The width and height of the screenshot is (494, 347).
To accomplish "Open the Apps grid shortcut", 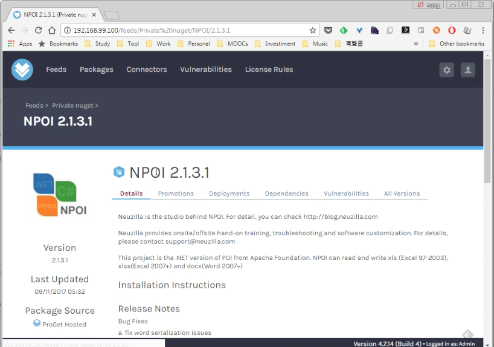I will click(19, 44).
